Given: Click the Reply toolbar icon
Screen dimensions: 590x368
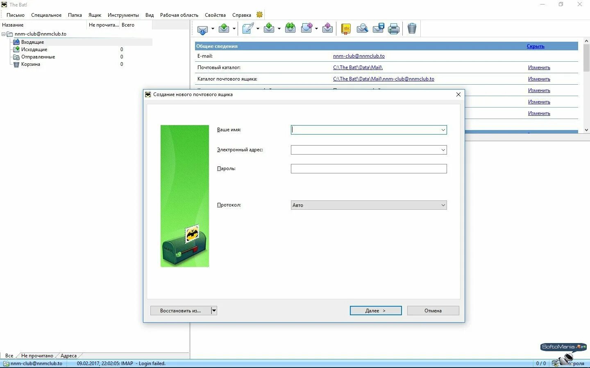Looking at the screenshot, I should coord(269,28).
